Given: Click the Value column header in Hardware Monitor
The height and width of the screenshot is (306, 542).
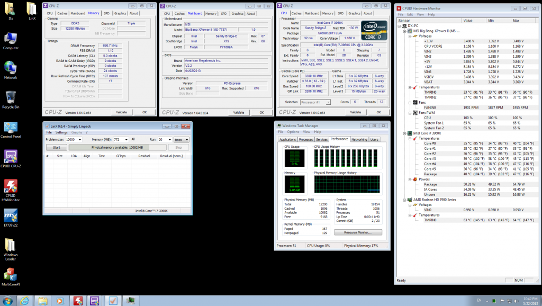Looking at the screenshot, I should click(x=468, y=21).
